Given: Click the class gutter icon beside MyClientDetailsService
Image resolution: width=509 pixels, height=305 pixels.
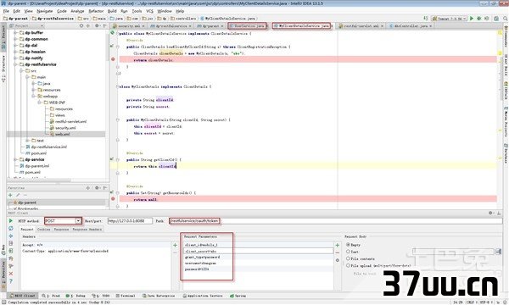Looking at the screenshot, I should 112,33.
